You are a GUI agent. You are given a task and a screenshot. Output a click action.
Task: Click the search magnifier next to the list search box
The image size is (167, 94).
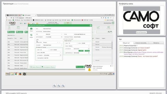click(x=109, y=32)
